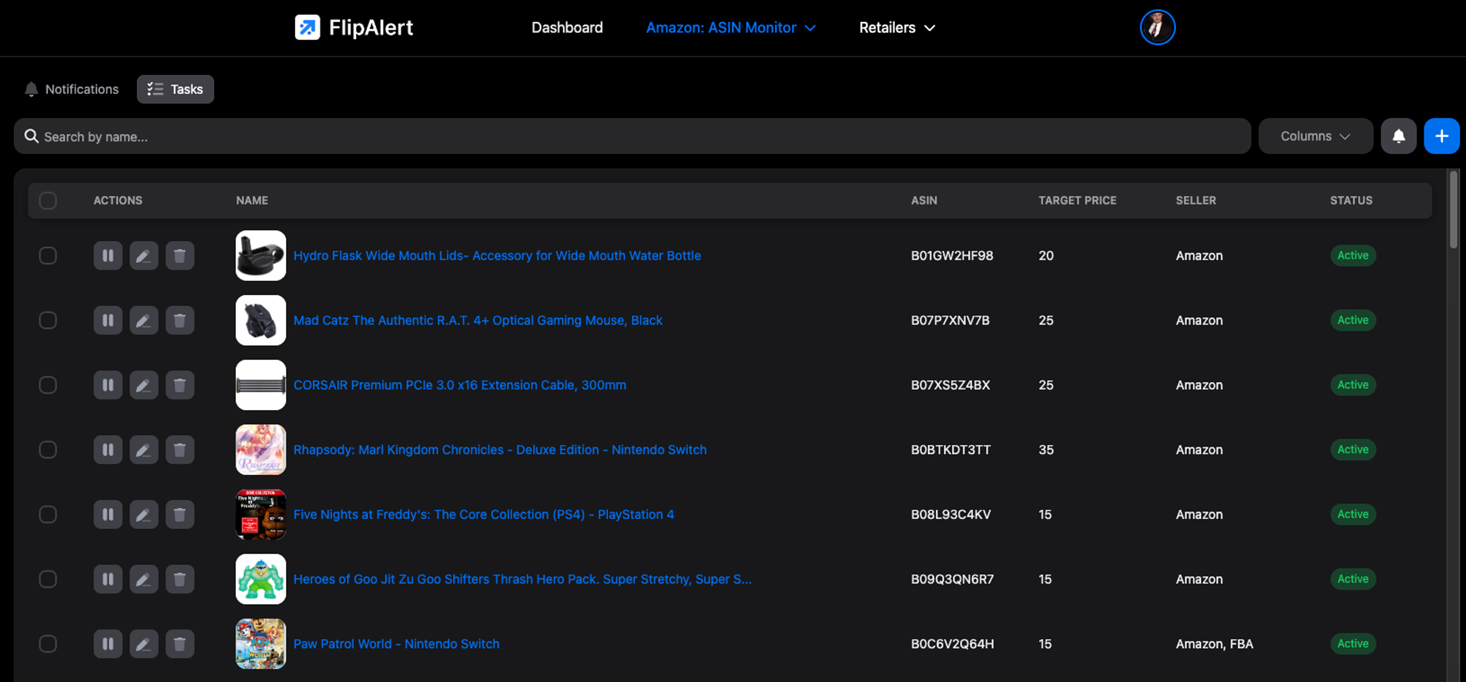The height and width of the screenshot is (682, 1466).
Task: Delete the Paw Patrol World task
Action: (x=180, y=644)
